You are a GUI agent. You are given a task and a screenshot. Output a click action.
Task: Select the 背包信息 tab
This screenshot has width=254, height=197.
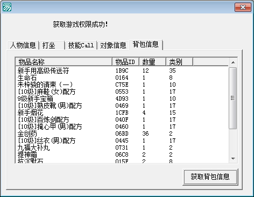146,45
